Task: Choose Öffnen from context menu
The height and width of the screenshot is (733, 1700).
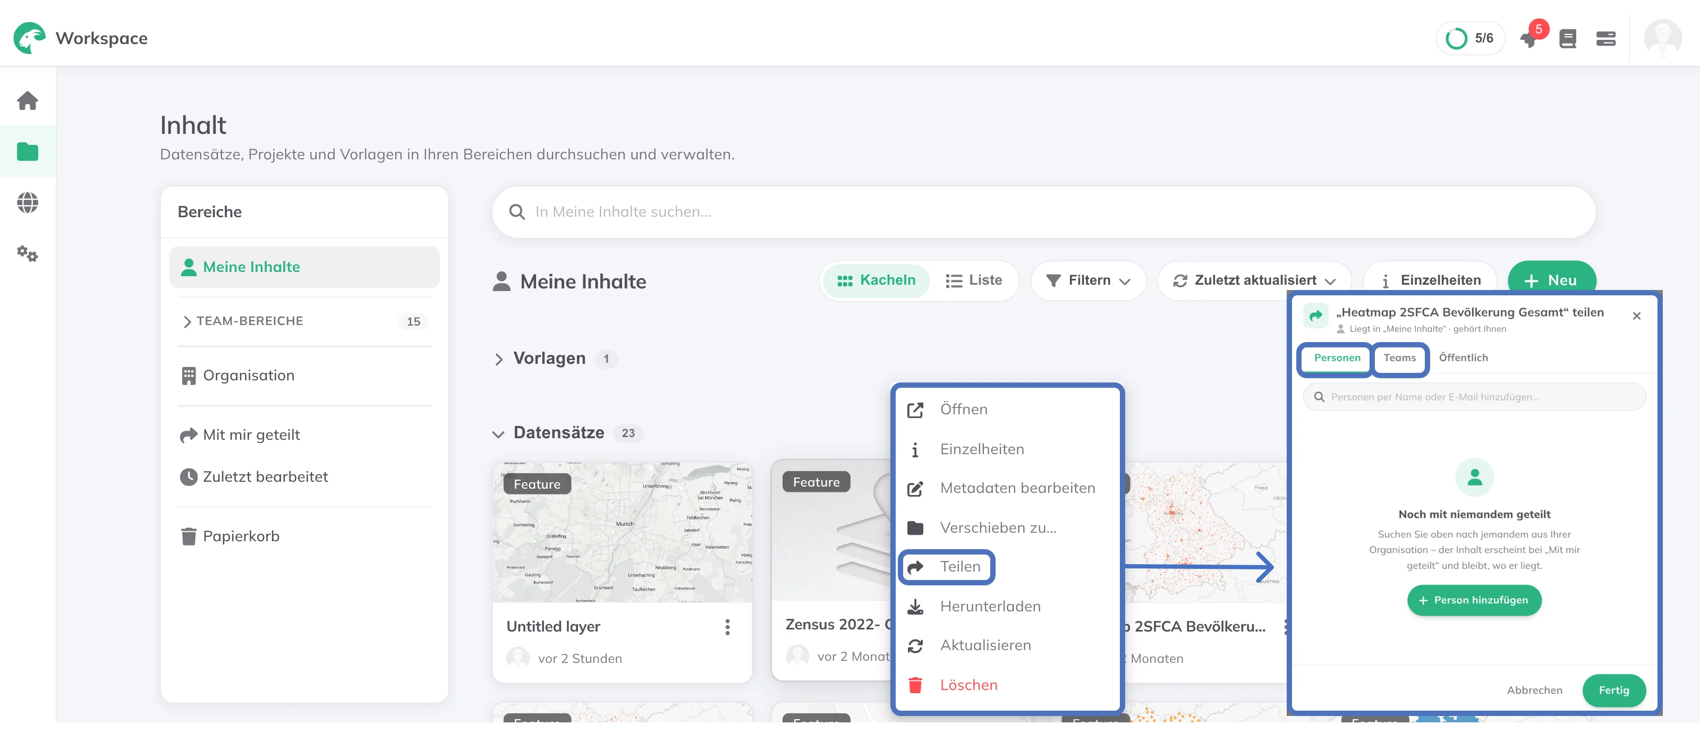Action: pyautogui.click(x=1007, y=410)
